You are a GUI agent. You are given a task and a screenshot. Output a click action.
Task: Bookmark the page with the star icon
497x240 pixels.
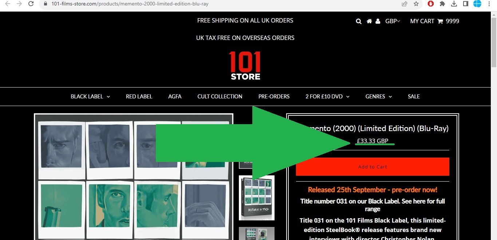pyautogui.click(x=416, y=4)
